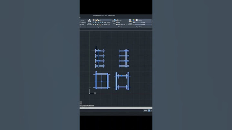232x130 pixels.
Task: Select the Linear dimension tool
Action: 82,20
